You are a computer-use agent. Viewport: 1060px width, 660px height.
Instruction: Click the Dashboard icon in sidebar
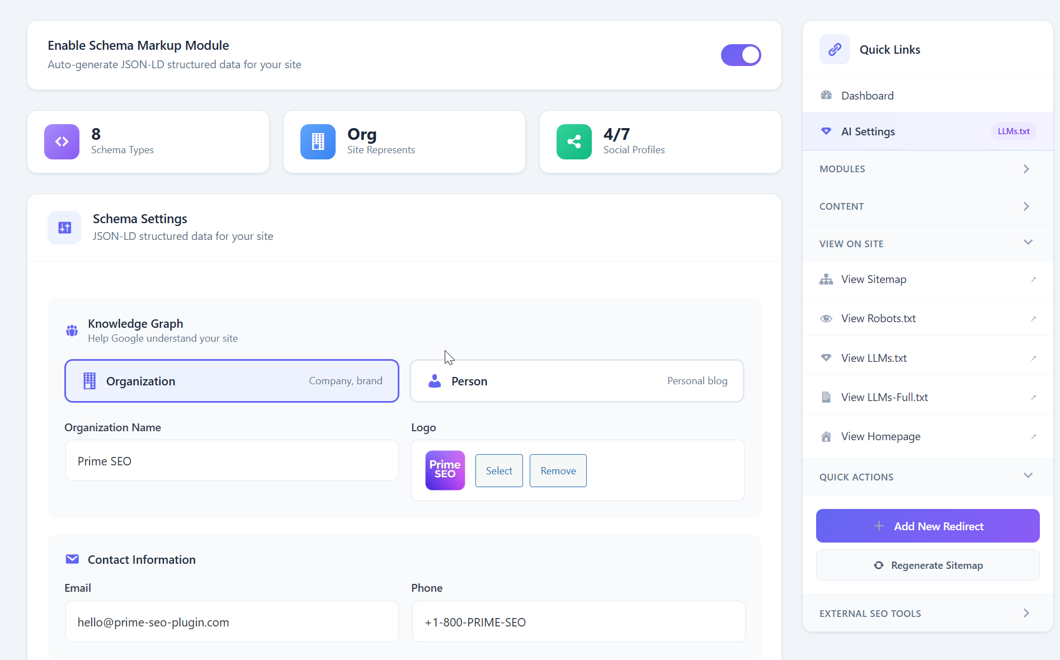coord(826,95)
